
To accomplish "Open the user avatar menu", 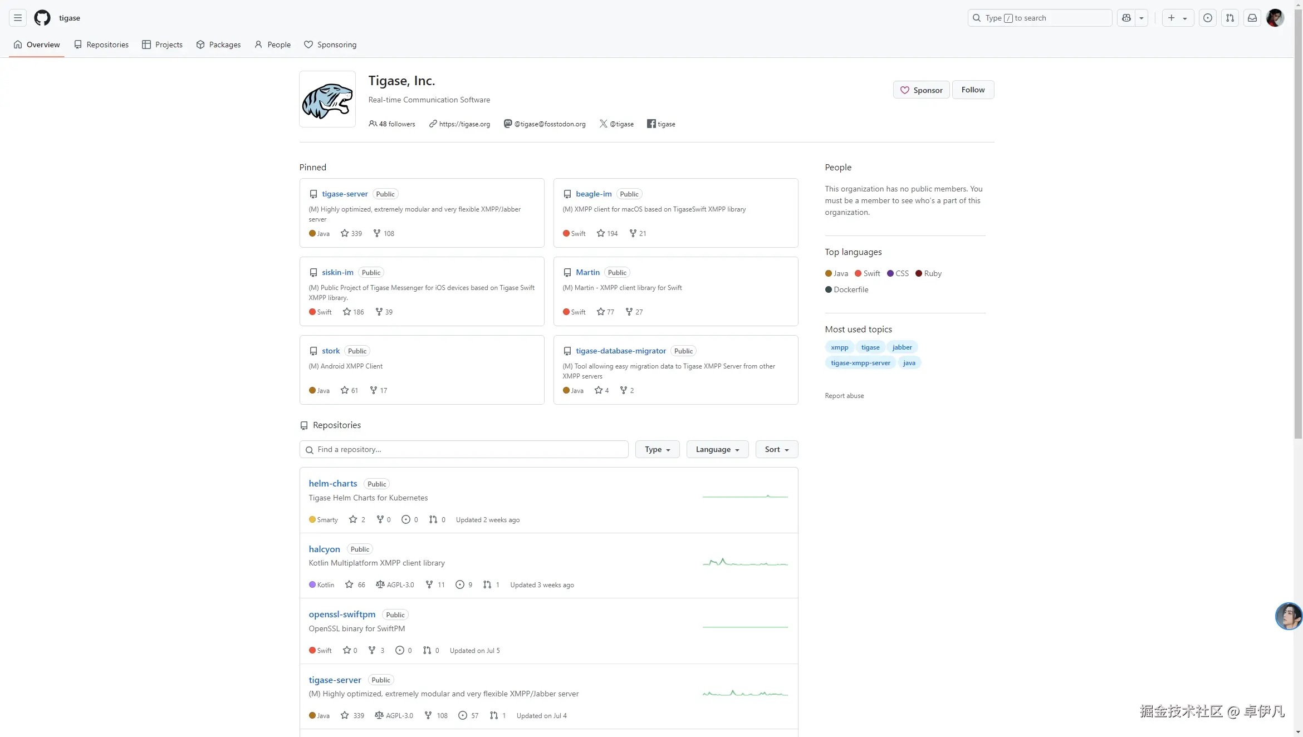I will (x=1275, y=18).
